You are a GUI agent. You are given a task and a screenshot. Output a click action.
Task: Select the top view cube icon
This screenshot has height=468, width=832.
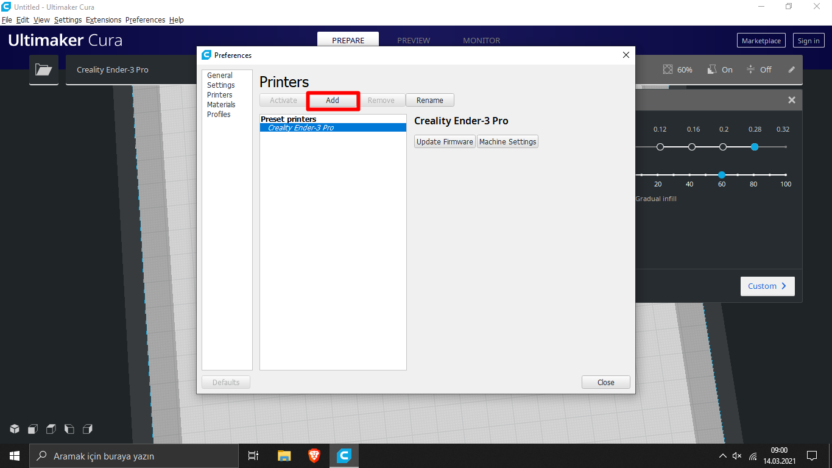[51, 429]
